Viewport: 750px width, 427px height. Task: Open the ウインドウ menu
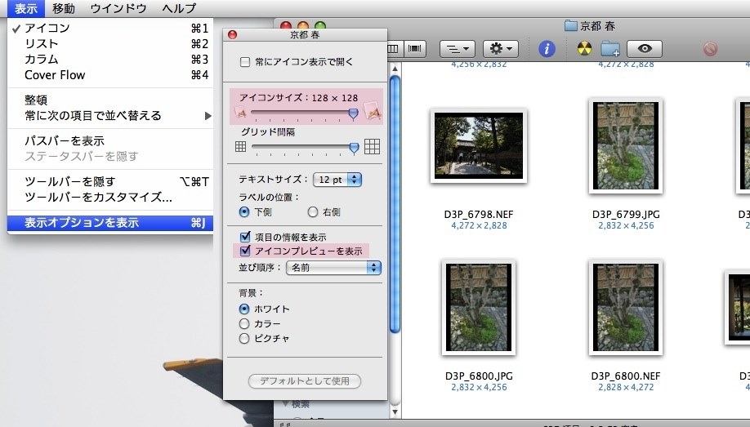[118, 8]
